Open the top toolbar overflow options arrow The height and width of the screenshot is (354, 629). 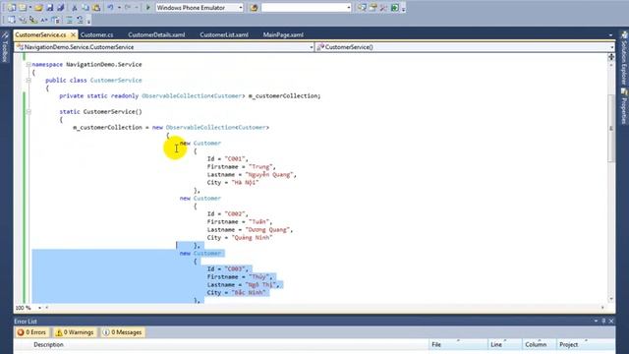tap(403, 9)
